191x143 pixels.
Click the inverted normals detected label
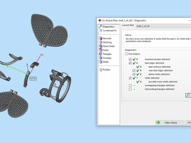pyautogui.click(x=157, y=59)
